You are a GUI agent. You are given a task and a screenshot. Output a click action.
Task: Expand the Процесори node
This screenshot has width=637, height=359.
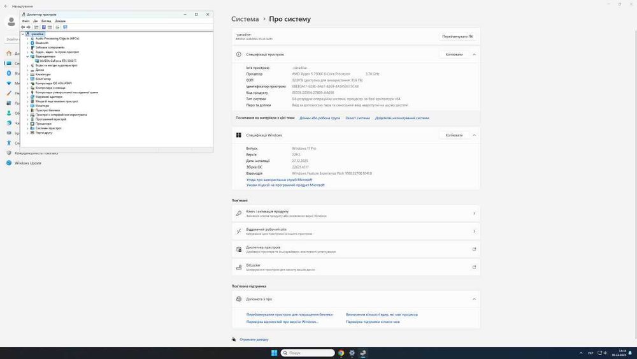pos(27,124)
